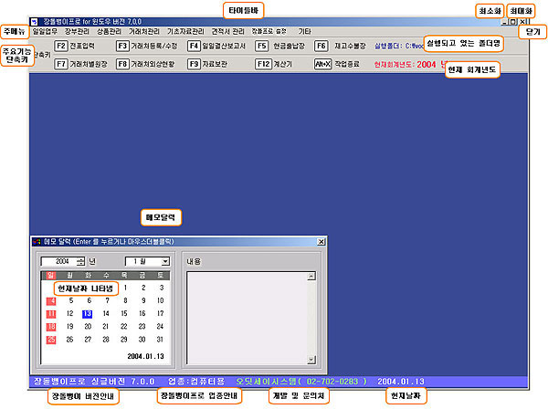Click the F6 재고수불장 key icon
Viewport: 548px width, 409px height.
click(321, 46)
